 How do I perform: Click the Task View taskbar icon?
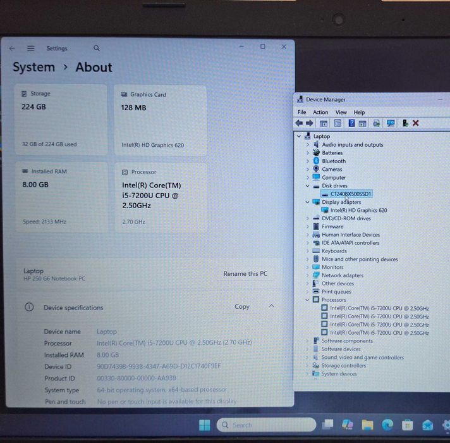pos(328,424)
